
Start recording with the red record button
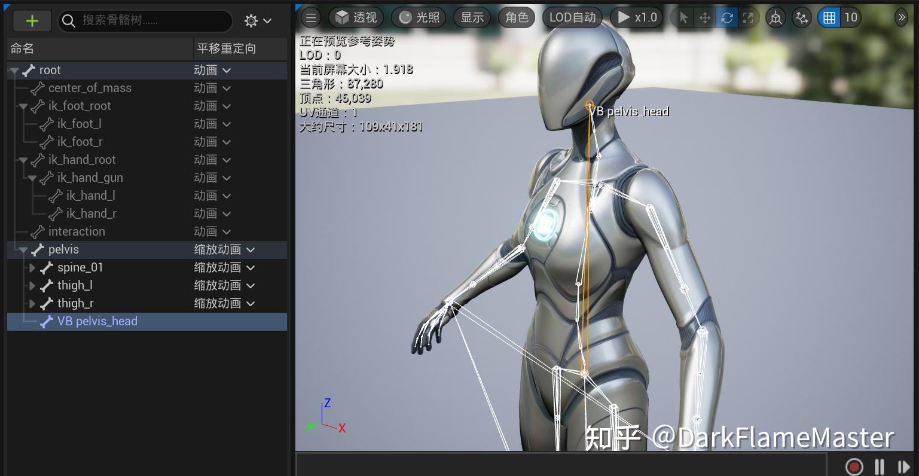point(854,467)
